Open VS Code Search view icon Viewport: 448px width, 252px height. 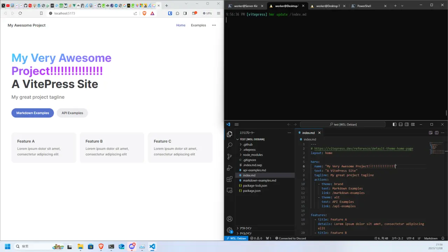[230, 145]
